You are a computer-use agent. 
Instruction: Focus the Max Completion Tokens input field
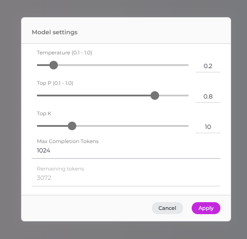click(x=126, y=150)
